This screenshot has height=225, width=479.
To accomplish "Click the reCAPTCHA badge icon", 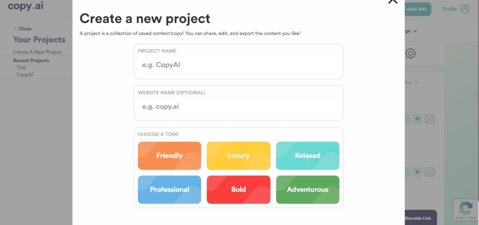I will (465, 210).
